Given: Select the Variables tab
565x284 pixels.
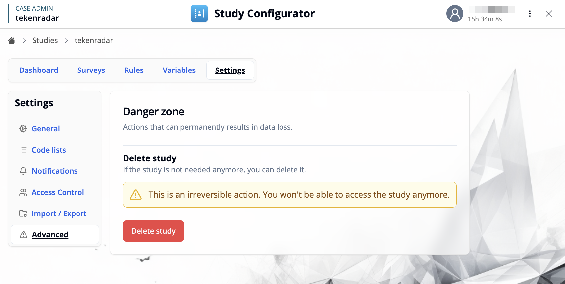Looking at the screenshot, I should [179, 70].
